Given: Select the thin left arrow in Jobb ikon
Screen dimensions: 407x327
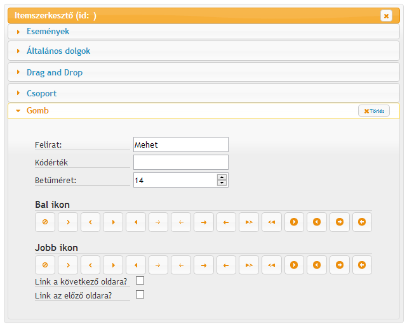Looking at the screenshot, I should [181, 265].
